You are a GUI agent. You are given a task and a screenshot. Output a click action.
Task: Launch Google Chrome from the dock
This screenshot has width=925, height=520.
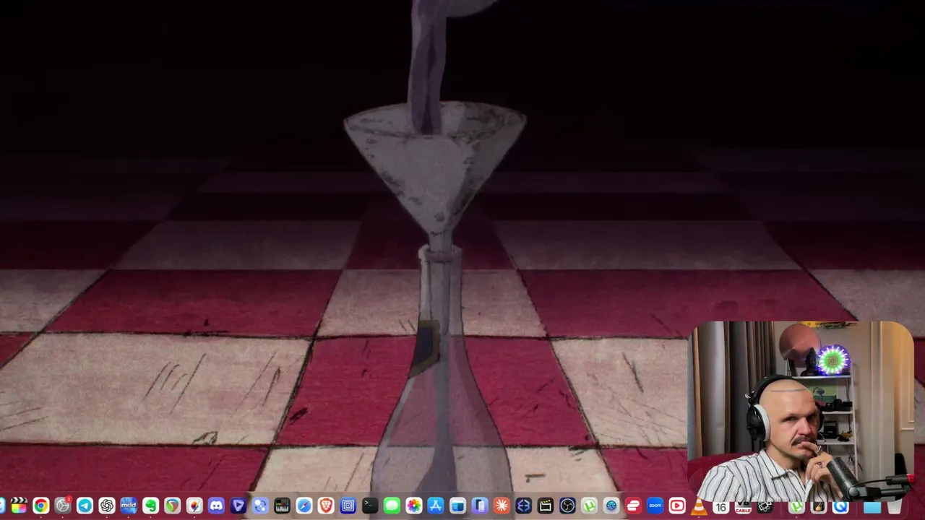point(40,506)
